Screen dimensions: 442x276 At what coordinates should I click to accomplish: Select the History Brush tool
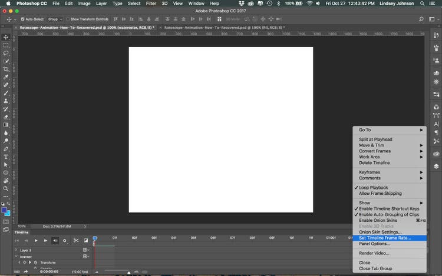point(6,109)
